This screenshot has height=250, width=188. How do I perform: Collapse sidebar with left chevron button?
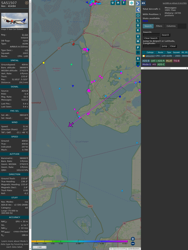(138, 10)
